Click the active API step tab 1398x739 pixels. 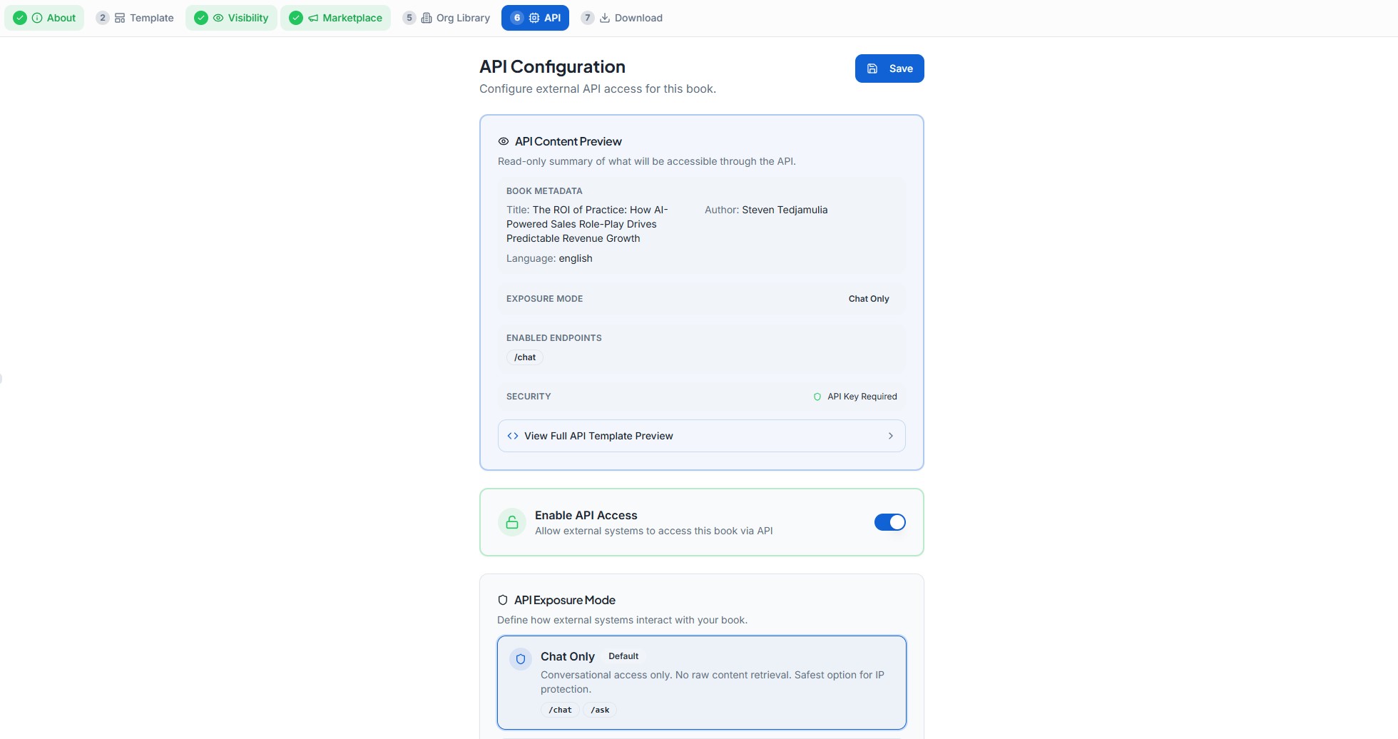click(535, 18)
